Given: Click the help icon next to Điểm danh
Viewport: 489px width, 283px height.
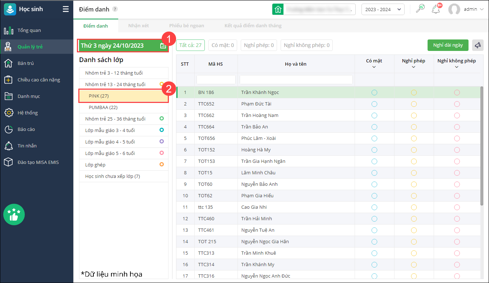Looking at the screenshot, I should 115,9.
